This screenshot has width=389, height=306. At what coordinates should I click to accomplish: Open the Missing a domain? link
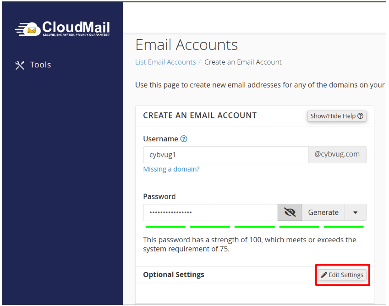coord(171,169)
